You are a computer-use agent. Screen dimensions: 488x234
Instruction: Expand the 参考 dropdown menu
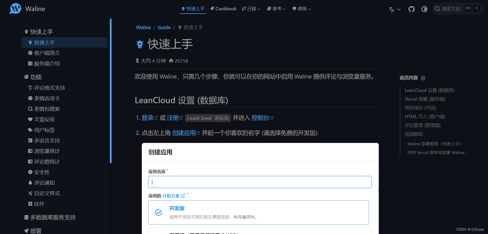(276, 8)
